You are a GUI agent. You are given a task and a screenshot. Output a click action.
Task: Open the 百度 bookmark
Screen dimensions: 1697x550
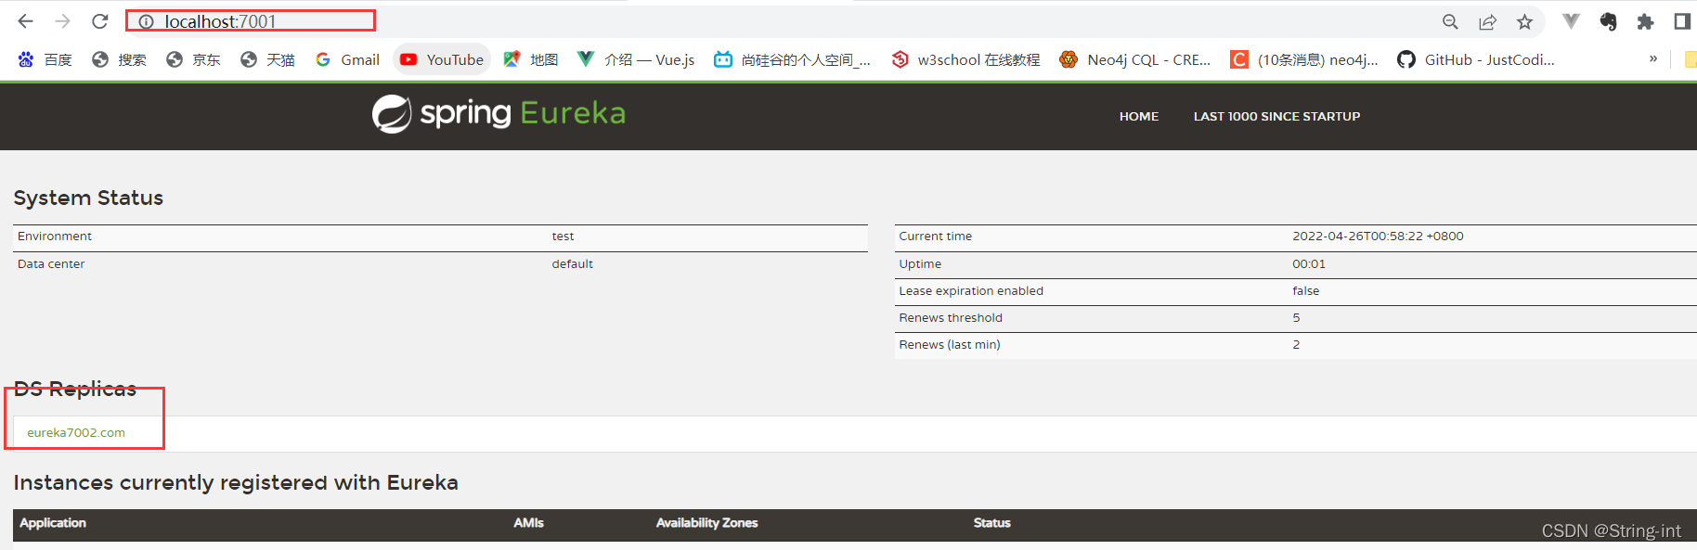pos(45,59)
